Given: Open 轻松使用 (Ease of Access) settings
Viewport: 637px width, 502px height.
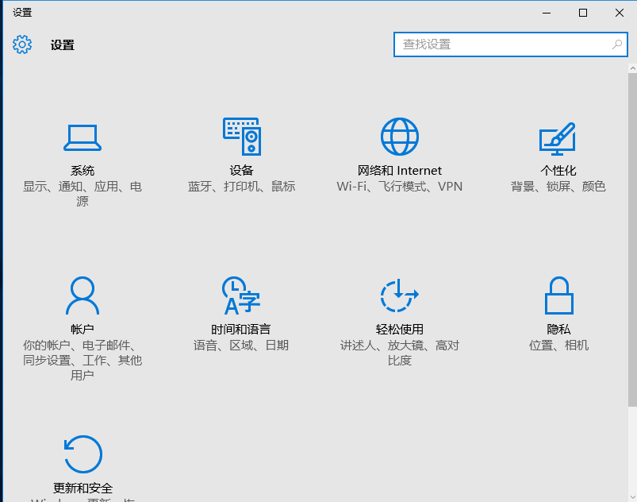Looking at the screenshot, I should (x=400, y=310).
